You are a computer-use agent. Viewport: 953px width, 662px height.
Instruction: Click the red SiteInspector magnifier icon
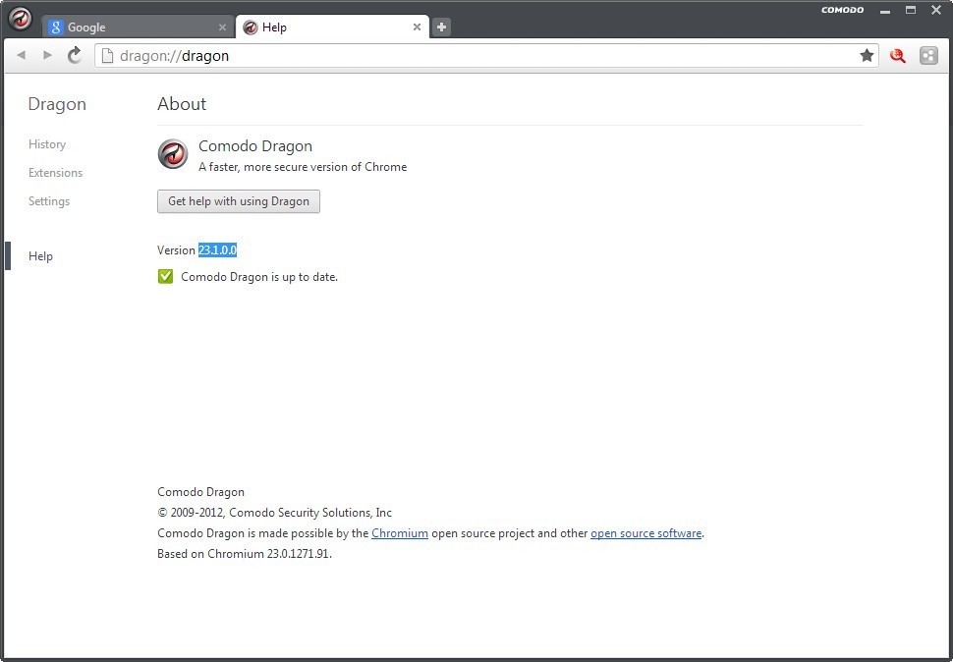(x=897, y=56)
